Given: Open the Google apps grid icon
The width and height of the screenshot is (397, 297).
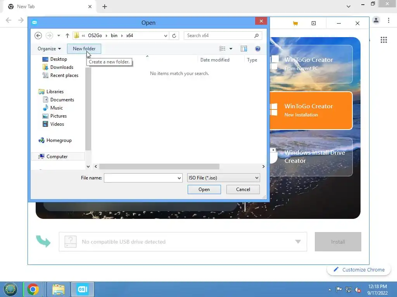Looking at the screenshot, I should (x=383, y=40).
